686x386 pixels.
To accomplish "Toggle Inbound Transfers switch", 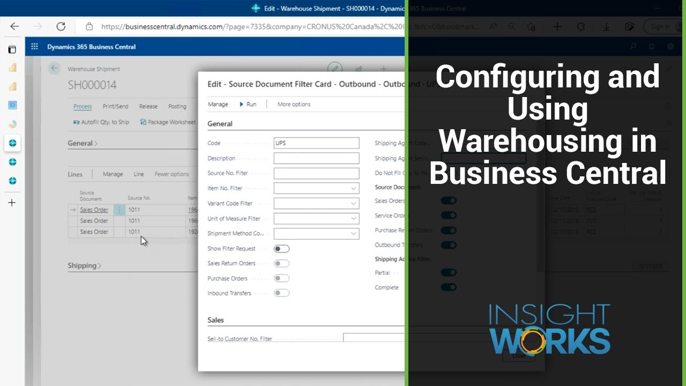I will [x=281, y=293].
